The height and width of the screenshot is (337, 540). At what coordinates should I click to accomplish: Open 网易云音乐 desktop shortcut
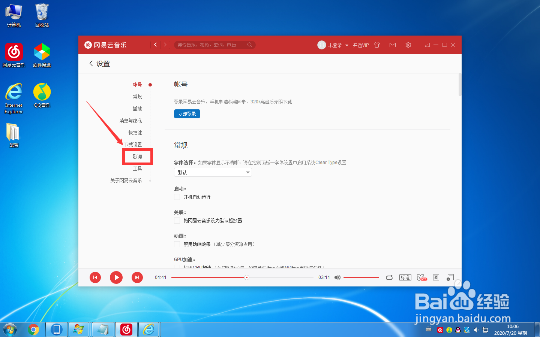(14, 55)
